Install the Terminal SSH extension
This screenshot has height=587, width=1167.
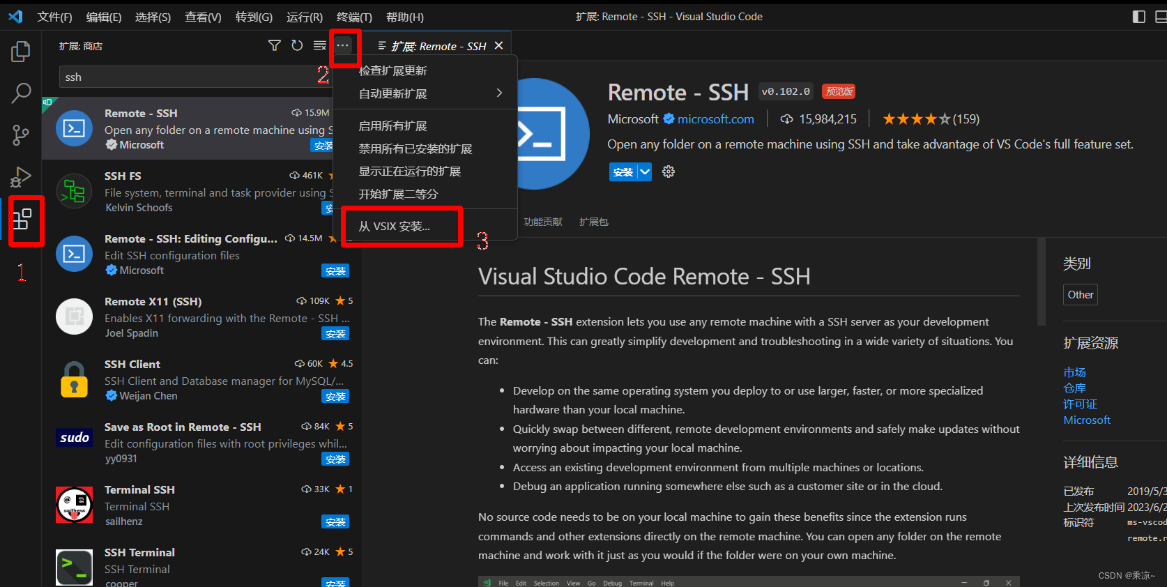click(x=335, y=521)
